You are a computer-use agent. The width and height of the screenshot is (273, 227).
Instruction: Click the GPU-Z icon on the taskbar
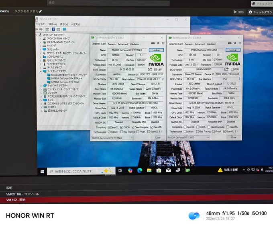click(187, 170)
